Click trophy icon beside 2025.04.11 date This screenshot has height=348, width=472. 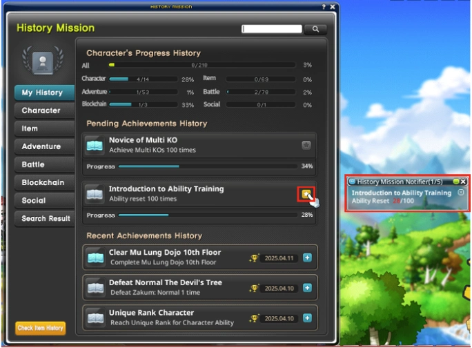click(x=254, y=258)
